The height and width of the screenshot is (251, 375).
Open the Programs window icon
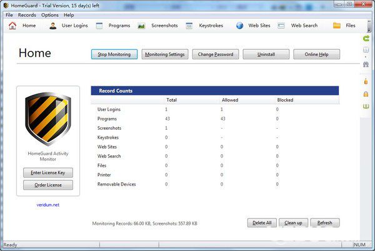click(x=99, y=26)
